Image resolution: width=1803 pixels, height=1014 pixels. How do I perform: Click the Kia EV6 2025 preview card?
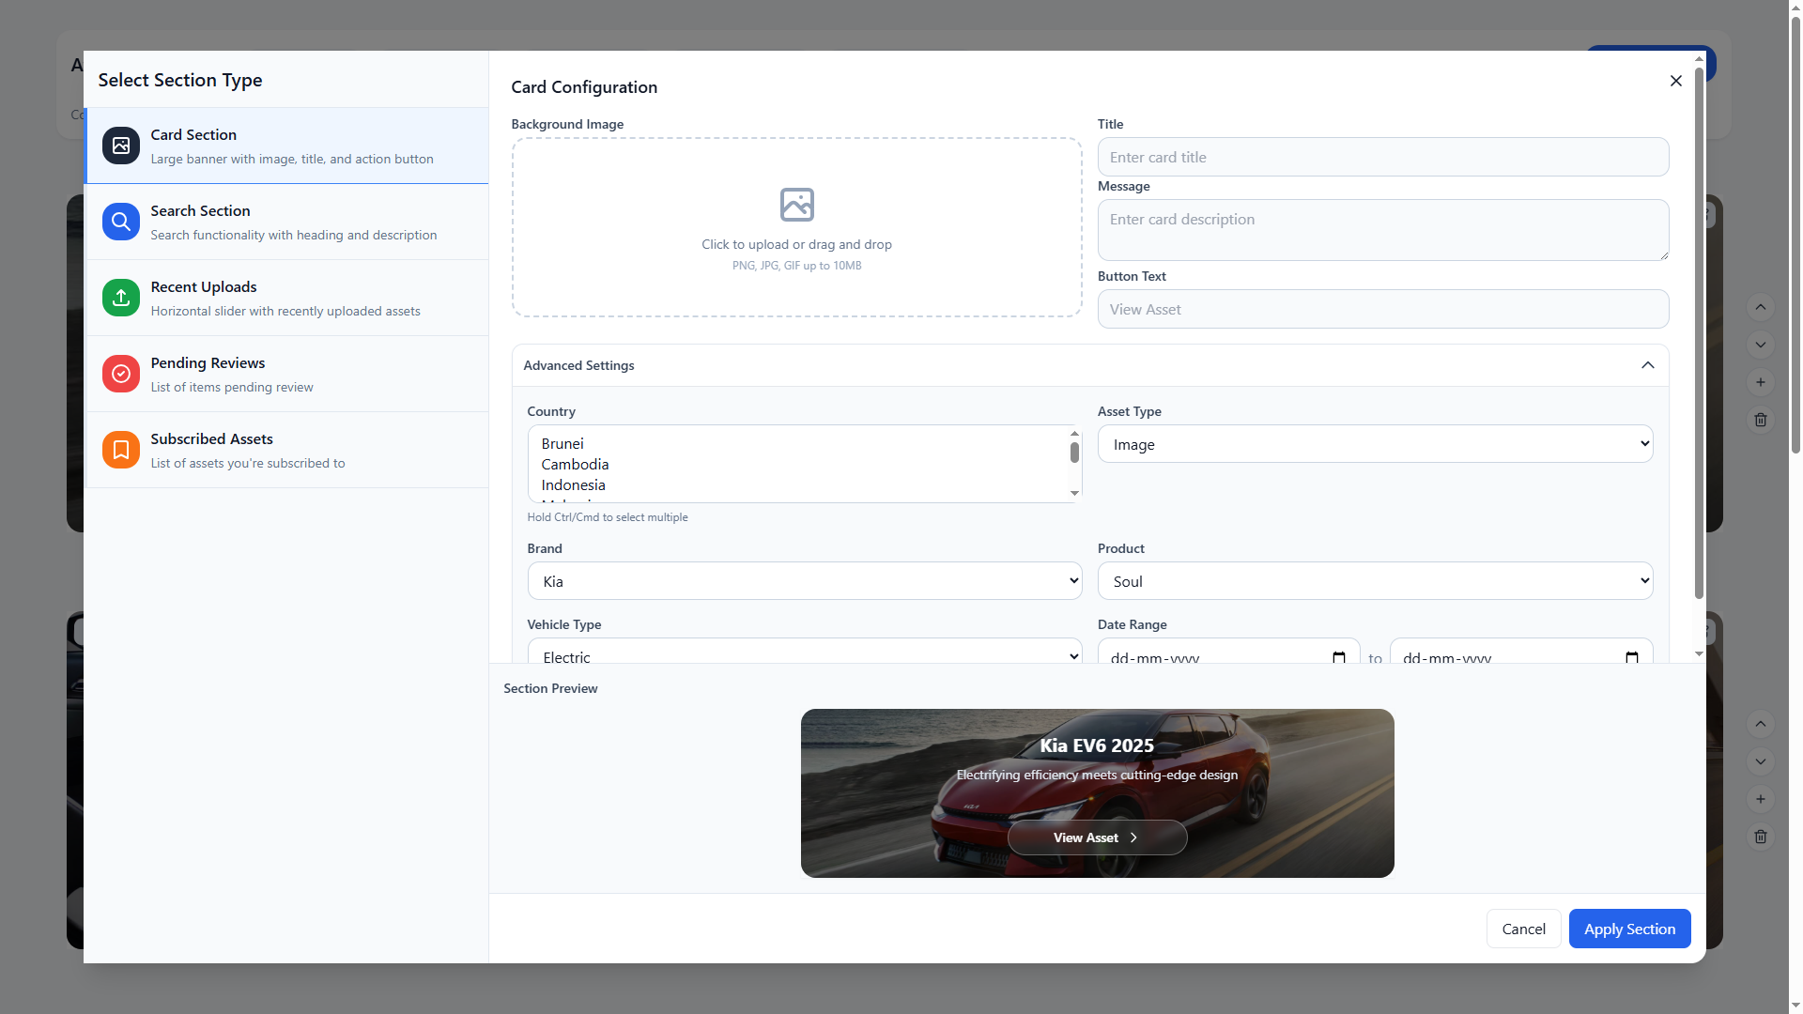click(x=1097, y=793)
